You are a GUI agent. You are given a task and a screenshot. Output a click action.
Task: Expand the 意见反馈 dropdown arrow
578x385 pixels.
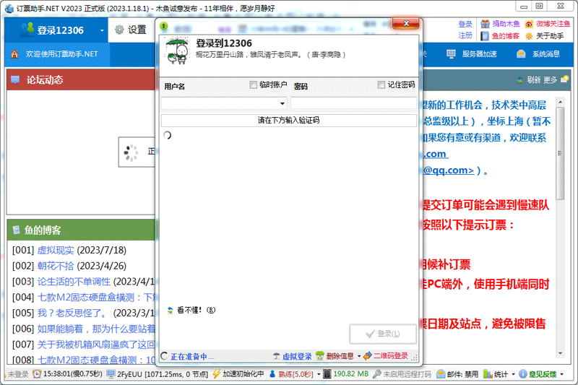tap(562, 374)
